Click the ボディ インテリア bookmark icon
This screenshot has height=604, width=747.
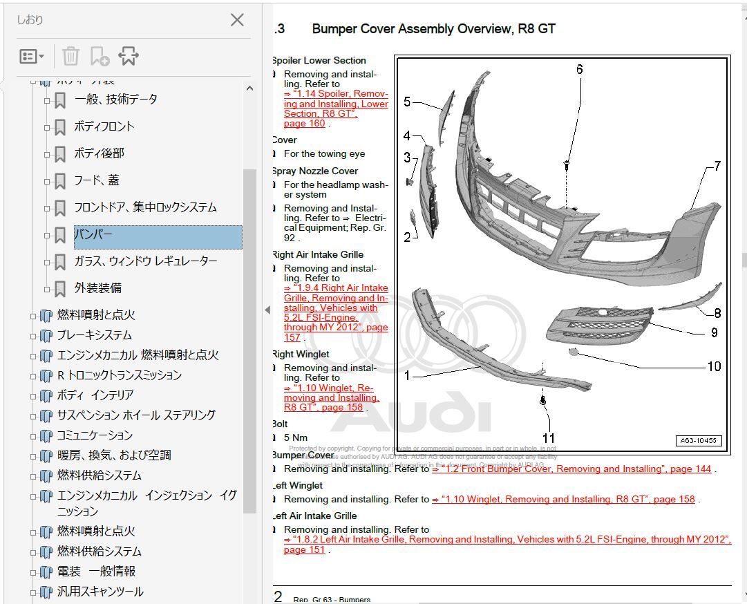pos(46,396)
